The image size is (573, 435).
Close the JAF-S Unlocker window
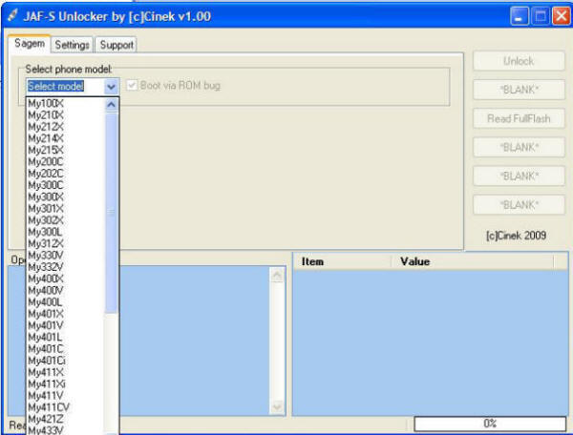[562, 16]
